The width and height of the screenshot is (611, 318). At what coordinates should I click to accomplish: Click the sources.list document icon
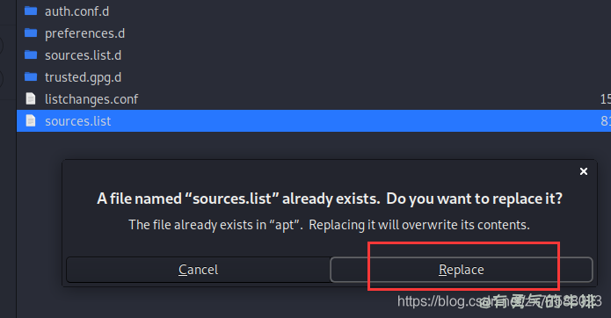coord(31,120)
